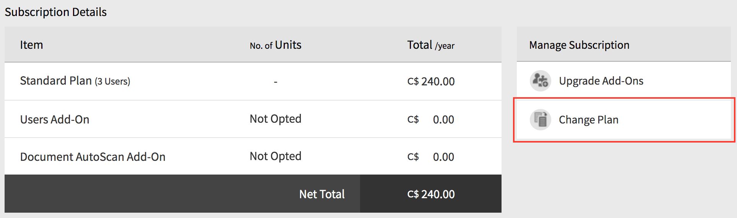Click the No. of Units column header
The height and width of the screenshot is (218, 737).
coord(275,45)
